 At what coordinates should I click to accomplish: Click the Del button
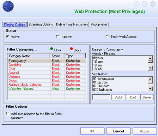click(133, 97)
